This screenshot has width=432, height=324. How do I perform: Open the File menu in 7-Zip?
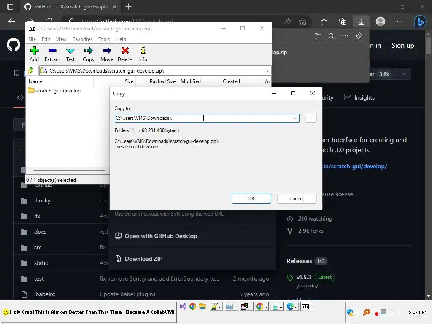(x=32, y=39)
